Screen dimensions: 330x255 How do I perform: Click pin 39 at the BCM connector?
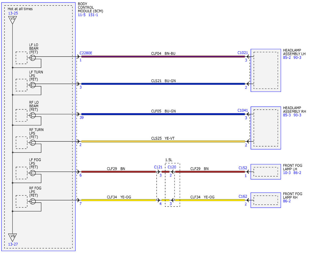pyautogui.click(x=82, y=117)
